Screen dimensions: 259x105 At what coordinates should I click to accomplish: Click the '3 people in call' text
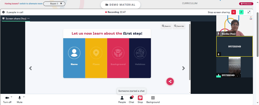click(x=15, y=12)
